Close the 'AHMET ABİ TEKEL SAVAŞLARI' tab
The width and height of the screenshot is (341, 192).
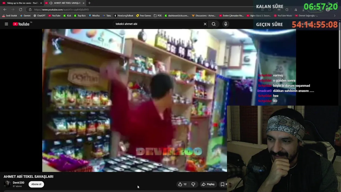tap(84, 3)
